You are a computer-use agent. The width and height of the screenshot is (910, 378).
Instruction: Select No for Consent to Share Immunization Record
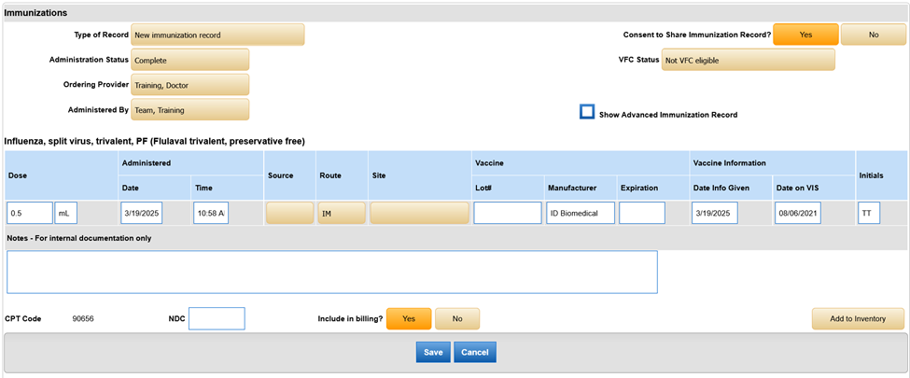(873, 35)
